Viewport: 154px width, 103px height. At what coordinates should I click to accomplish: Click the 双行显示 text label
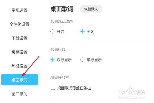tap(64, 60)
